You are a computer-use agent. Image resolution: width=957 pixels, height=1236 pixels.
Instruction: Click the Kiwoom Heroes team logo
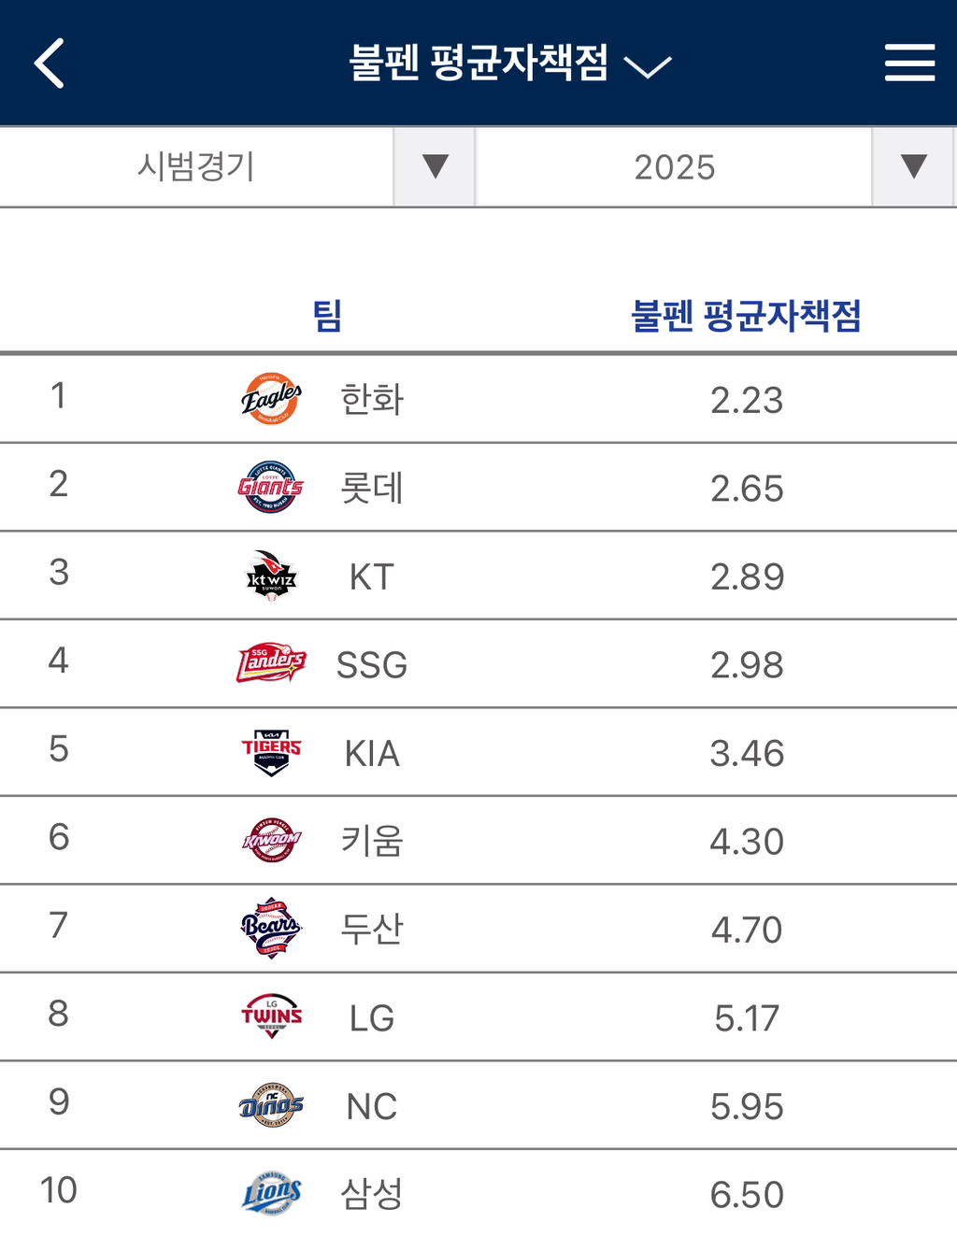click(271, 840)
